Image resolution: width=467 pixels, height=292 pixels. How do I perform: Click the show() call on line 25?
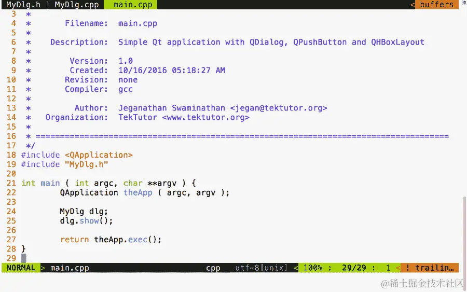pyautogui.click(x=96, y=221)
